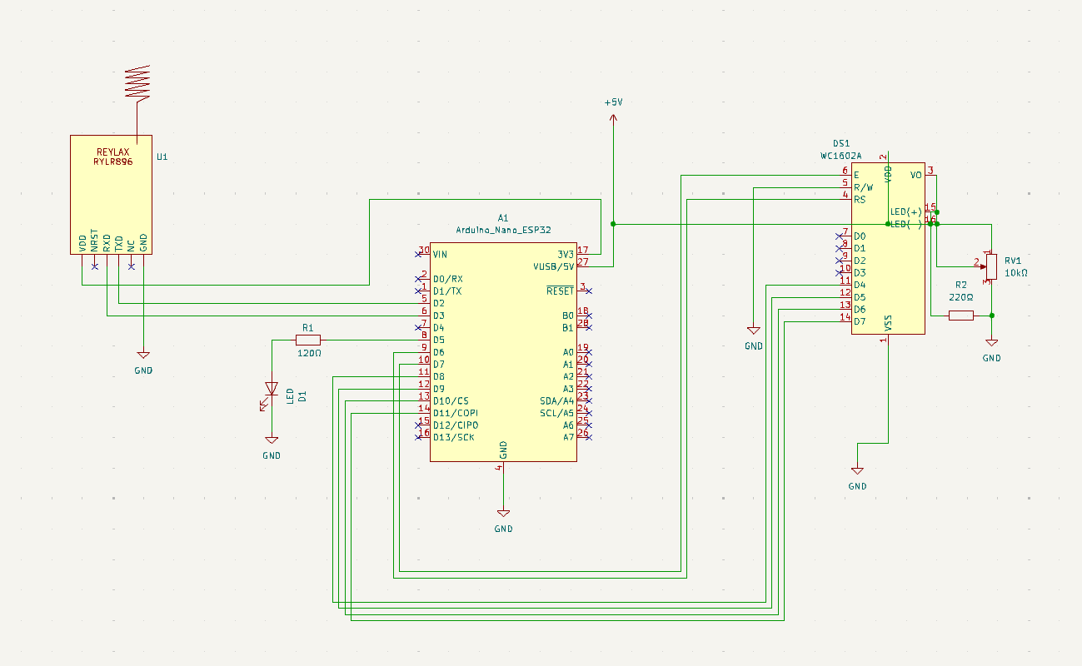
Task: Click the RS pin label on the display
Action: pyautogui.click(x=860, y=200)
